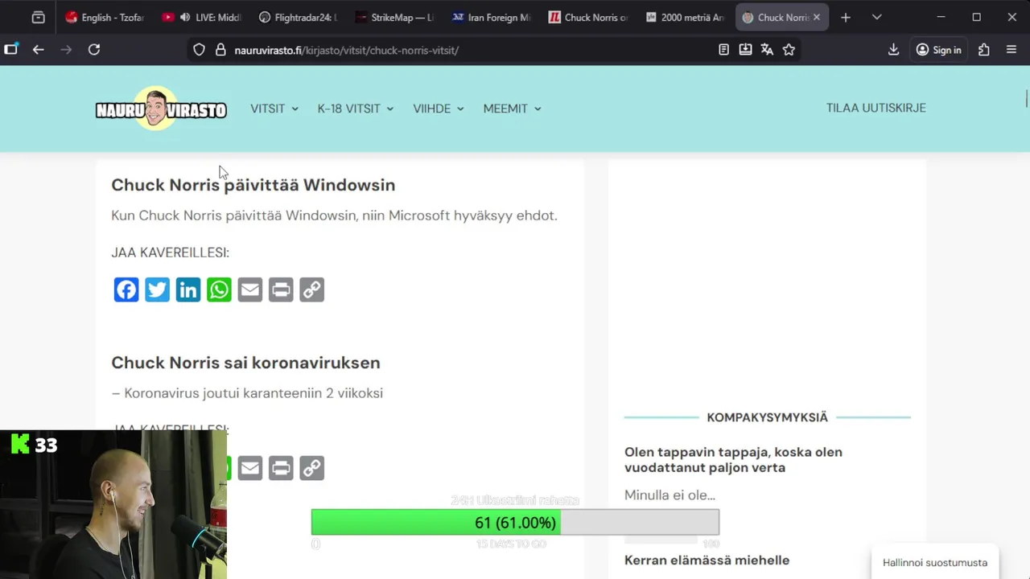The height and width of the screenshot is (579, 1030).
Task: Close the active Chuck Norris tab
Action: (817, 17)
